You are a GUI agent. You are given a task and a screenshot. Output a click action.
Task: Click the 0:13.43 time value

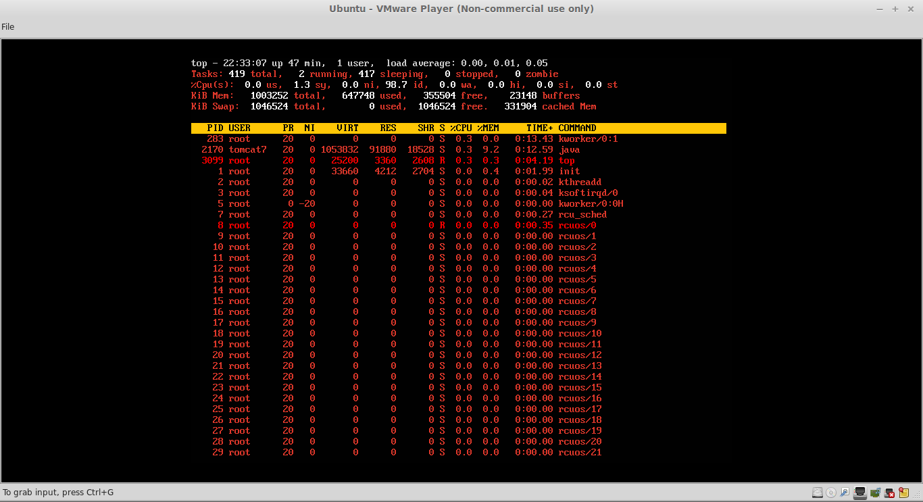[534, 139]
